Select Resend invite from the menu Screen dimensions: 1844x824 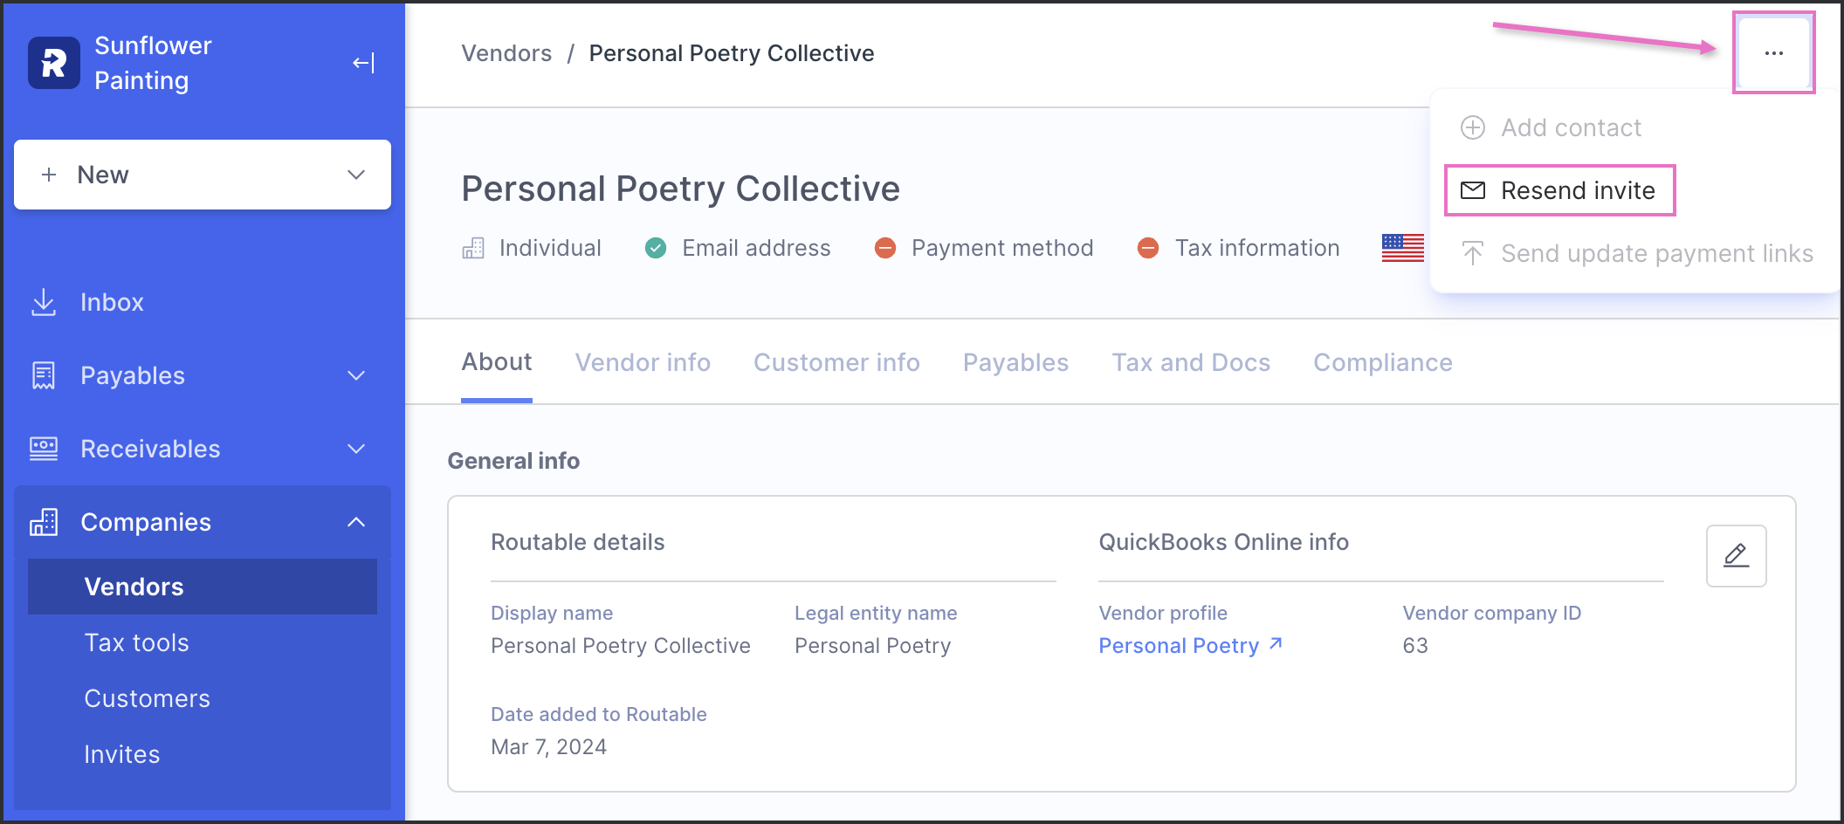pyautogui.click(x=1559, y=190)
